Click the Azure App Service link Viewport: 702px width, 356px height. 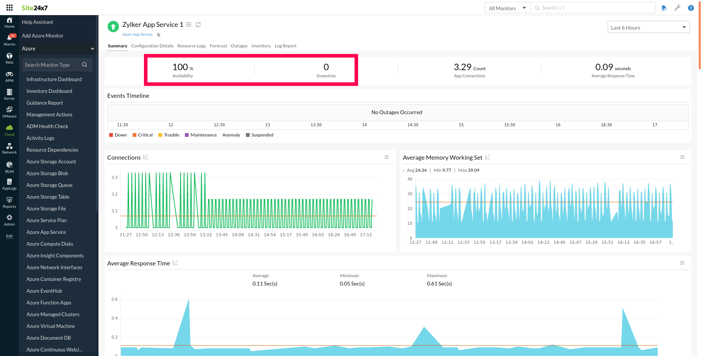[137, 34]
